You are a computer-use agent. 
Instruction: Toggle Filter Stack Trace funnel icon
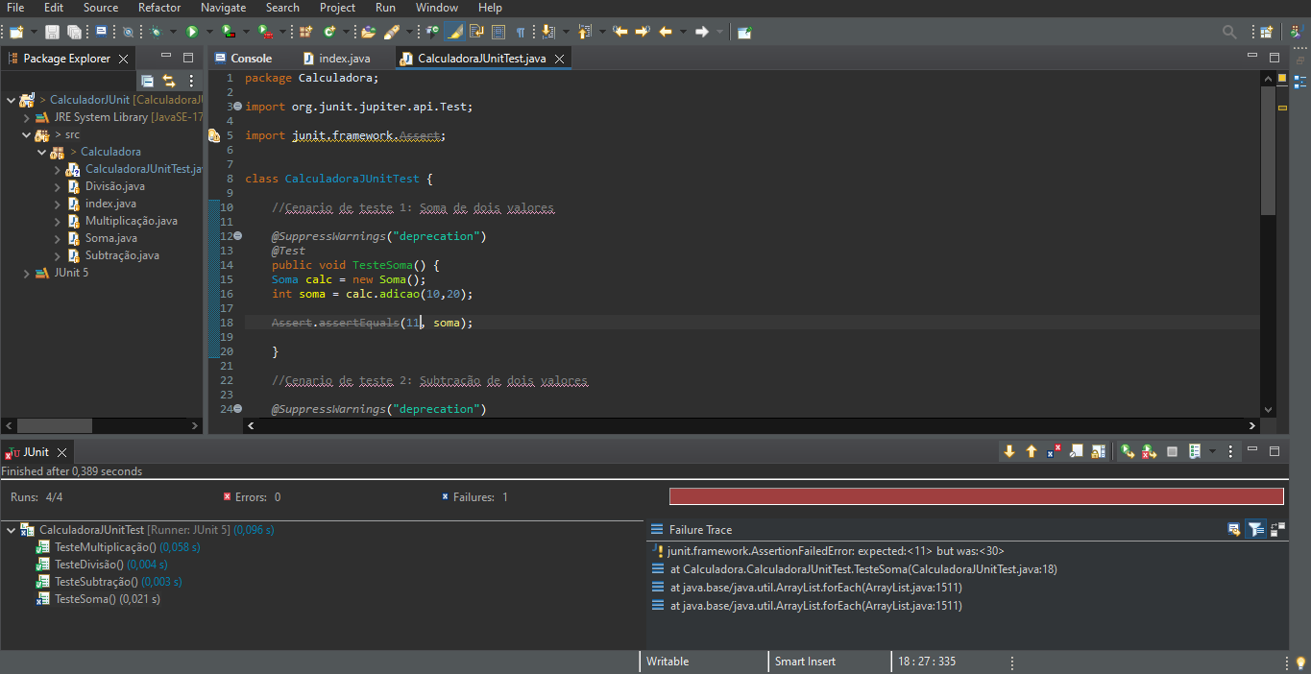coord(1255,529)
